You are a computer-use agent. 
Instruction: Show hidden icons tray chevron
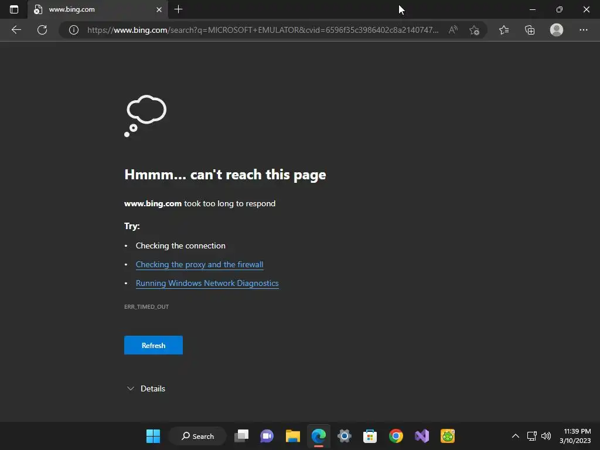pos(516,436)
